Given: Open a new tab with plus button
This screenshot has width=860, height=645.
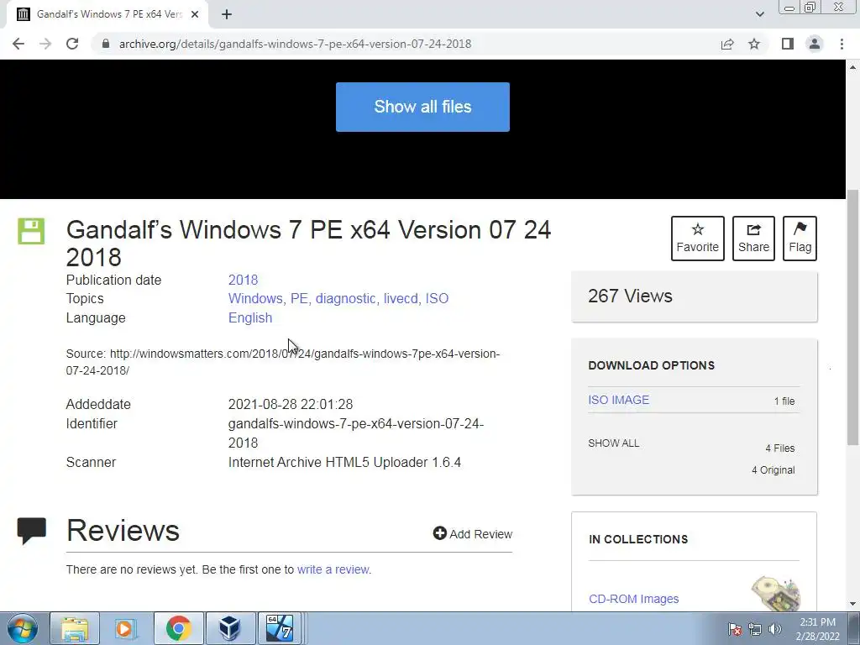Looking at the screenshot, I should tap(227, 14).
